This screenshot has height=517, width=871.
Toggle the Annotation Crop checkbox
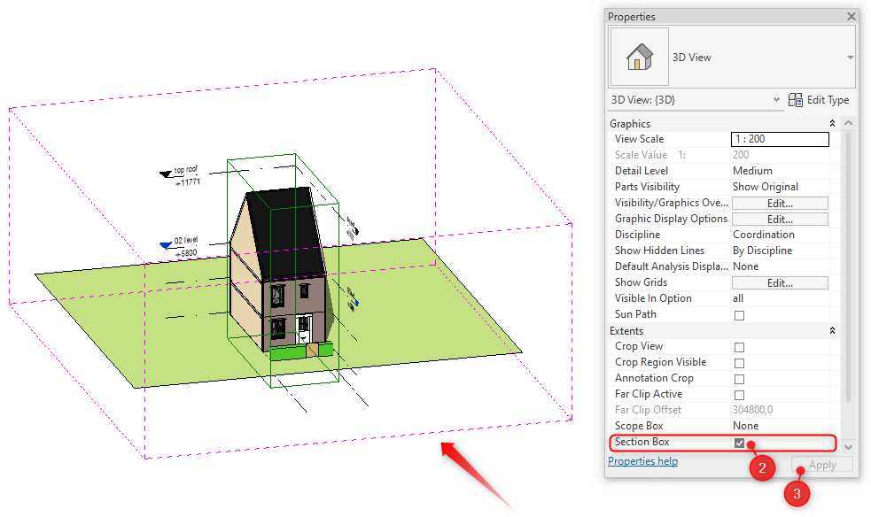coord(739,377)
